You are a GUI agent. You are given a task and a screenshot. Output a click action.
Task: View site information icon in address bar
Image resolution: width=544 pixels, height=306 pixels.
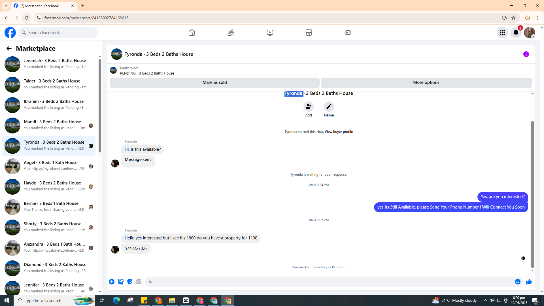coord(39,18)
